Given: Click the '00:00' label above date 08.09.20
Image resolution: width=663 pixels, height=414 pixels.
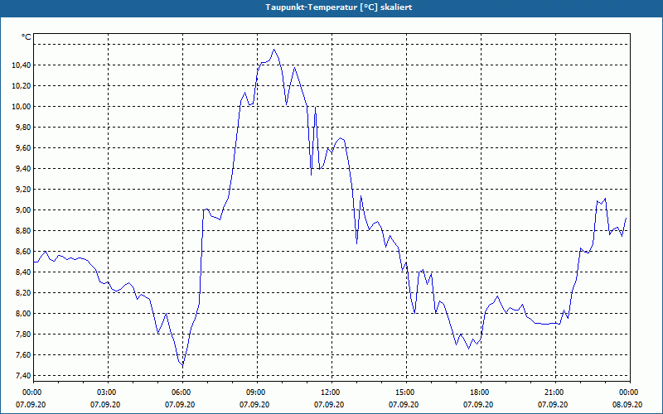Looking at the screenshot, I should pyautogui.click(x=630, y=392).
